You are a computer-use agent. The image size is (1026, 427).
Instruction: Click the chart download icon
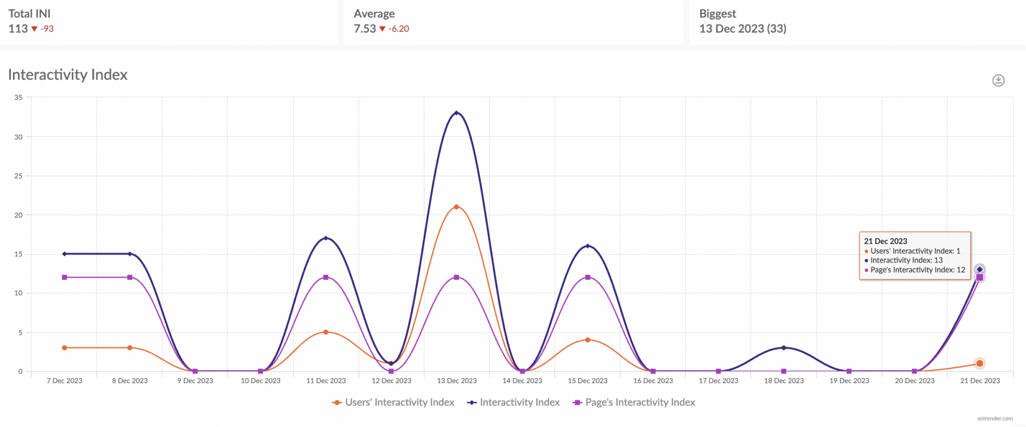point(997,80)
